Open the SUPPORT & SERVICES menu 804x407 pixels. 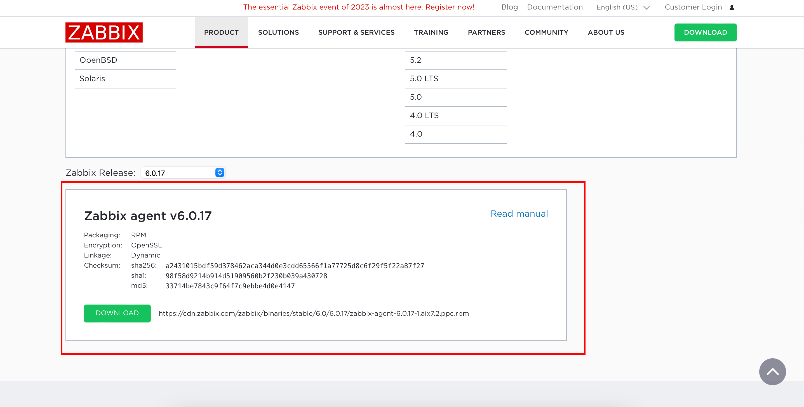click(x=356, y=32)
